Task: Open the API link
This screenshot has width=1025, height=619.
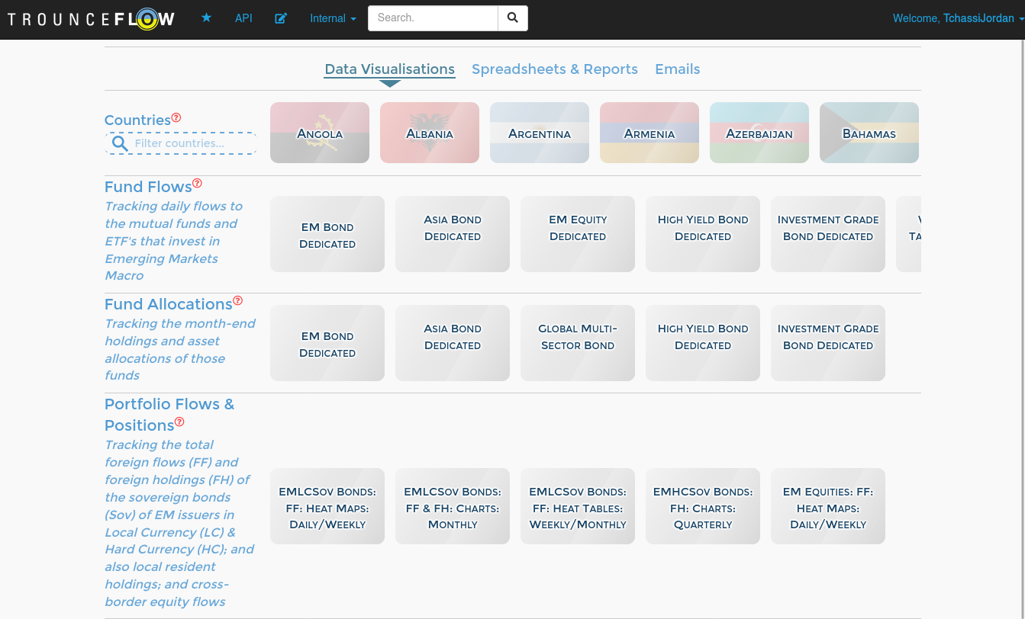Action: [243, 18]
